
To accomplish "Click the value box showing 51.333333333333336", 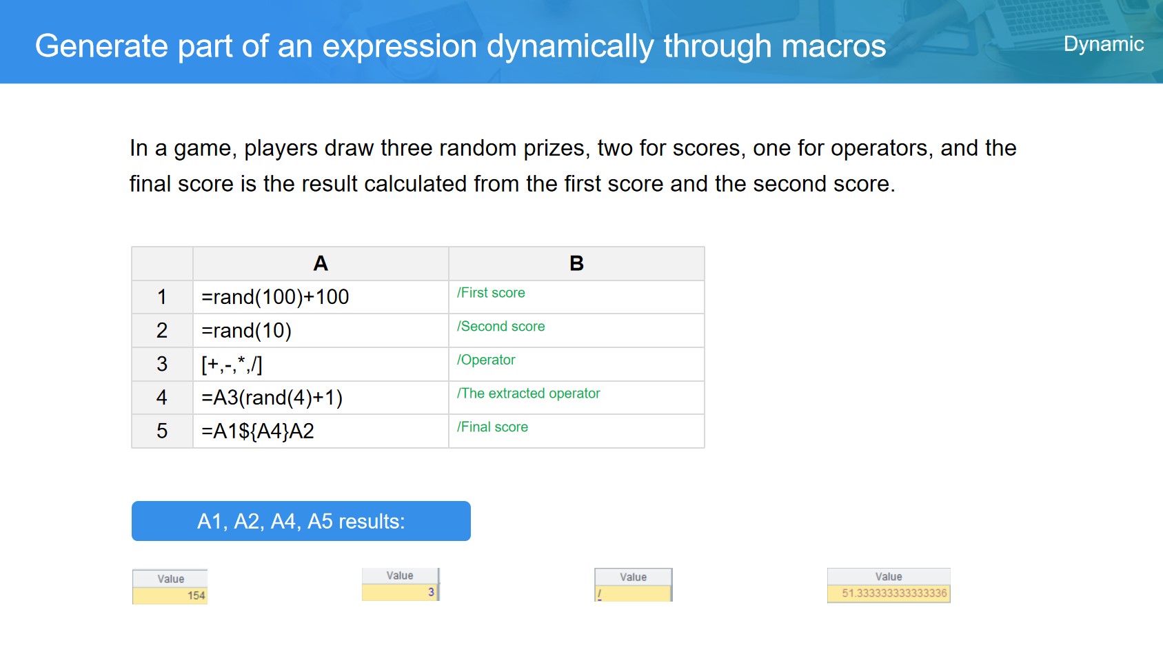I will pyautogui.click(x=889, y=593).
